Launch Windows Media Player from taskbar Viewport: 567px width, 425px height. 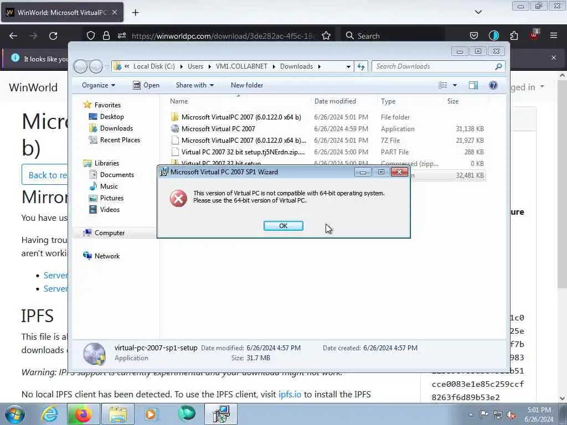click(x=151, y=414)
